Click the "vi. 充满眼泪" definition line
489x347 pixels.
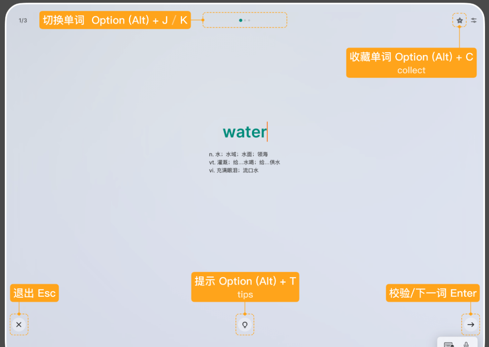[233, 170]
